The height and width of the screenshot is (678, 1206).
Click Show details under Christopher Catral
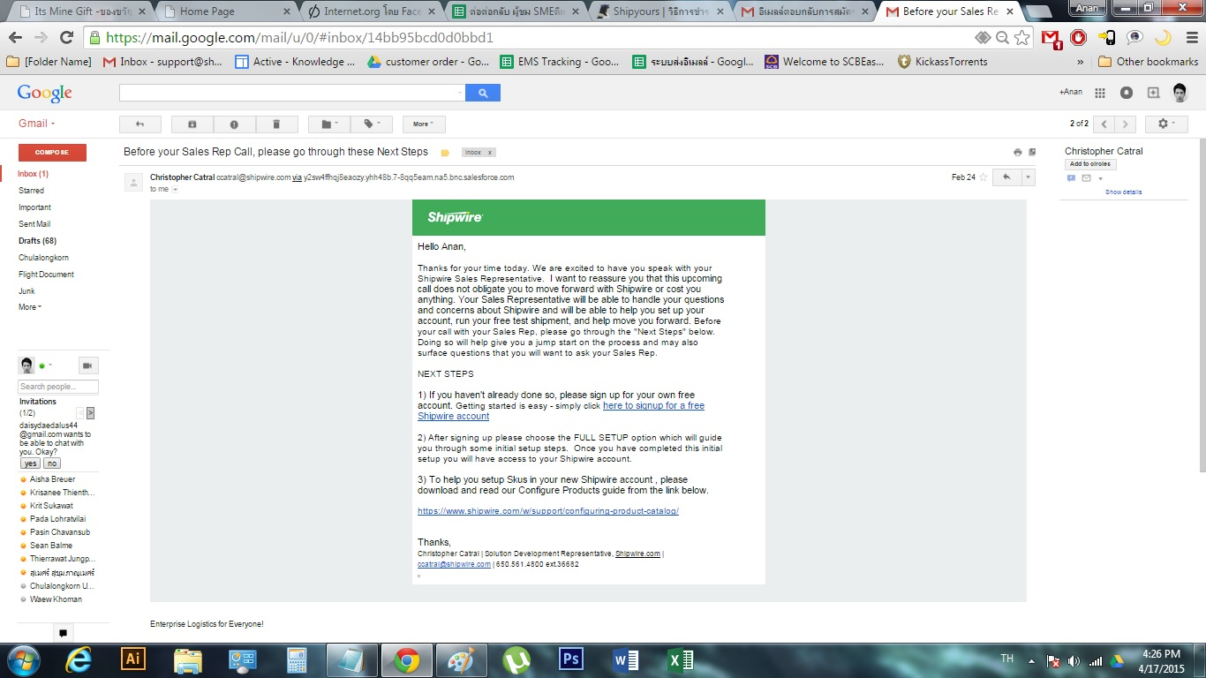click(1123, 192)
